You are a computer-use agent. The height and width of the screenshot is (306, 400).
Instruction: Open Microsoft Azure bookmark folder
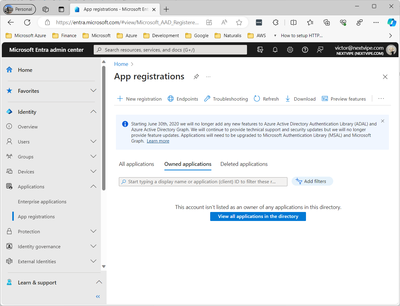[26, 36]
